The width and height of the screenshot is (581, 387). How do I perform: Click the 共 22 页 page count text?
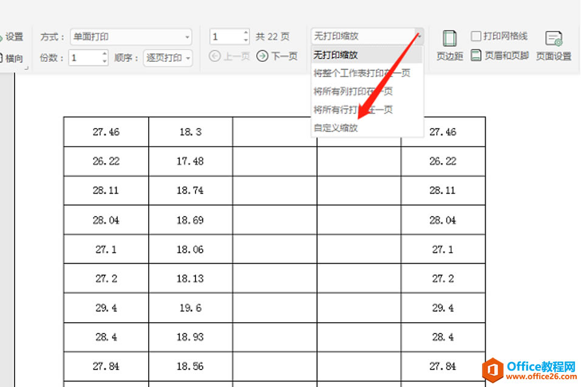tap(273, 36)
